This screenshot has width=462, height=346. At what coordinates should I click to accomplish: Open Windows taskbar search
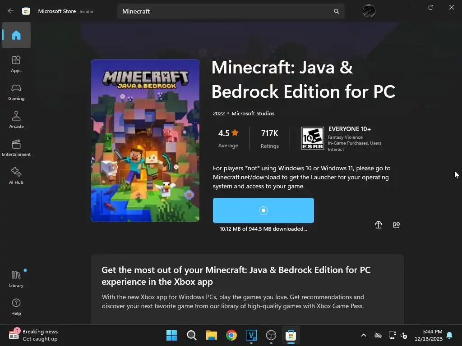click(x=191, y=335)
